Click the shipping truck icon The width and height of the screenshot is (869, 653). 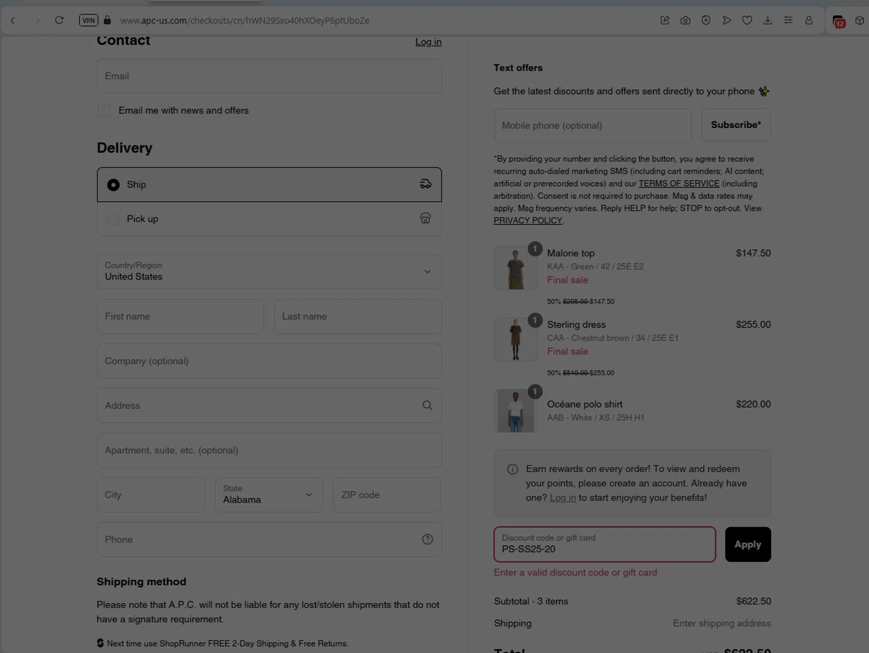pos(425,184)
